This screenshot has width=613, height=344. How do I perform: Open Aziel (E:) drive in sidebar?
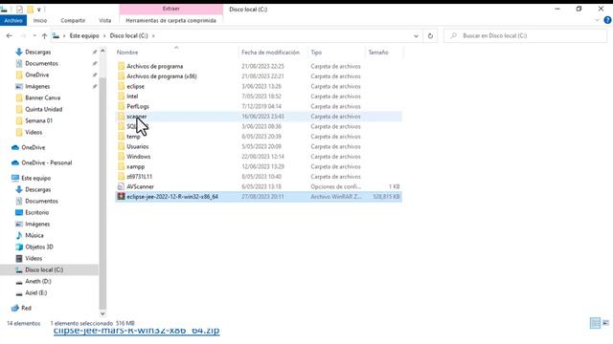click(x=36, y=293)
